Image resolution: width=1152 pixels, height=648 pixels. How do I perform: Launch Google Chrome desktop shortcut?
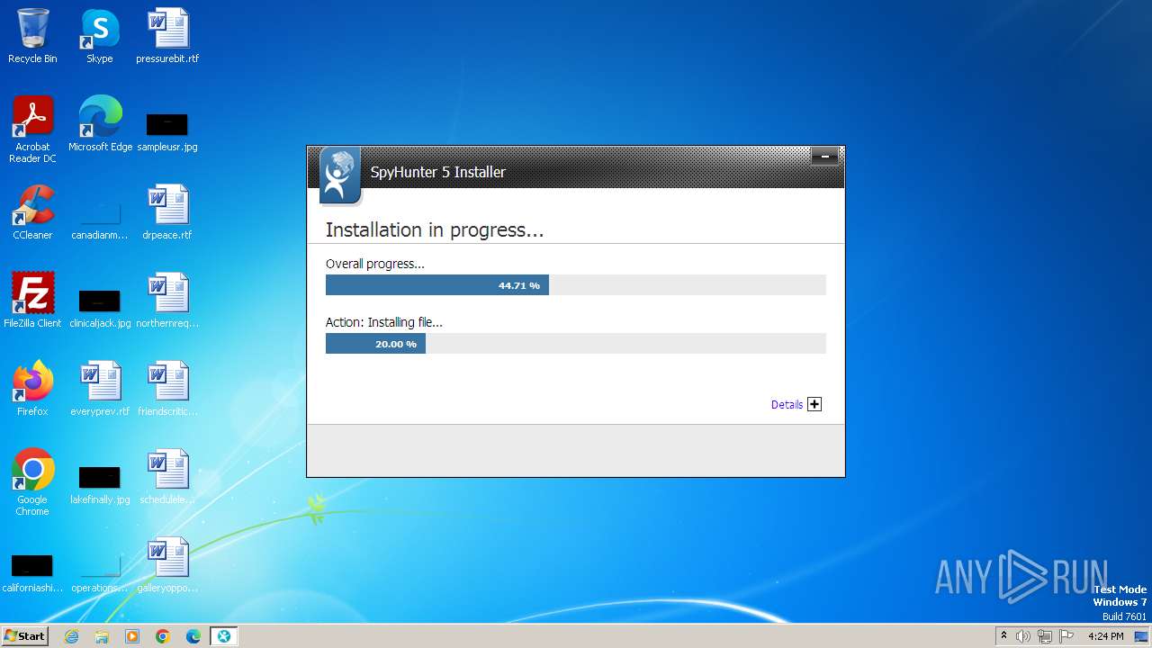tap(32, 482)
